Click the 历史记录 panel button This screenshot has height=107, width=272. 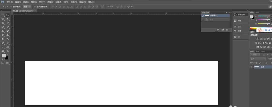240,15
